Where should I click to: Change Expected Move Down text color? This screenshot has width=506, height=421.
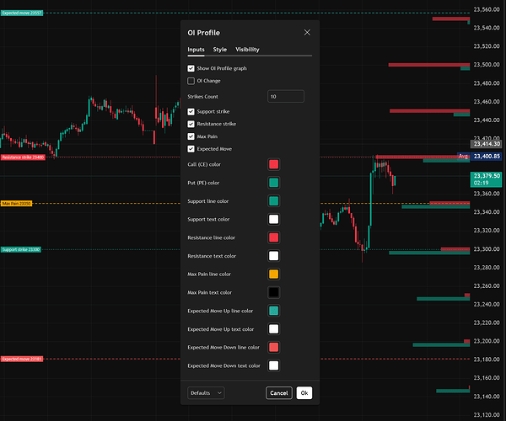[x=273, y=365]
